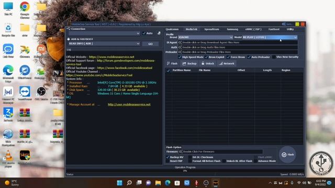Toggle Brom Exploit checkbox

coord(206,57)
